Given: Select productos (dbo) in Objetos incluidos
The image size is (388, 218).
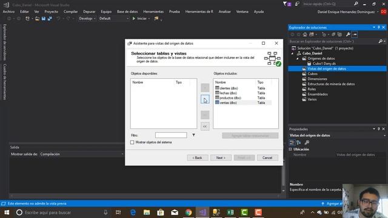Looking at the screenshot, I should (x=228, y=98).
